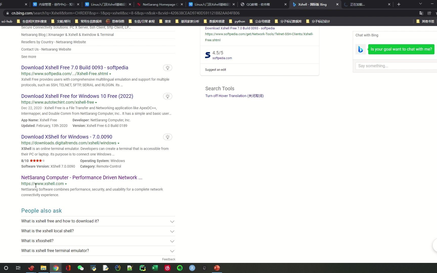Open a new browser tab with plus button
437x273 pixels.
(x=399, y=4)
